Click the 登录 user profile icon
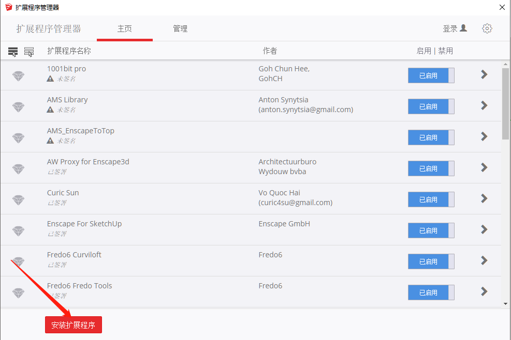The image size is (511, 340). tap(463, 28)
